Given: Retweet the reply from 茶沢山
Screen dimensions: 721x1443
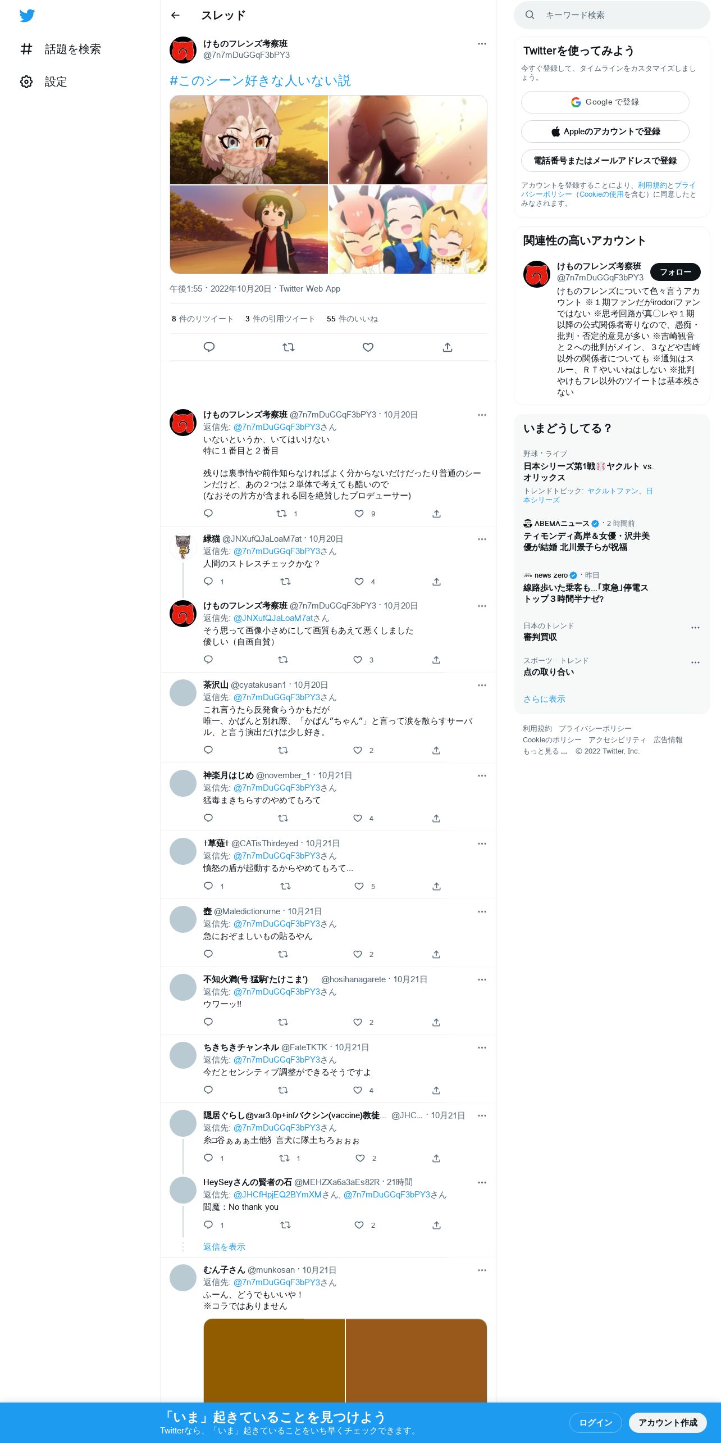Looking at the screenshot, I should click(283, 750).
